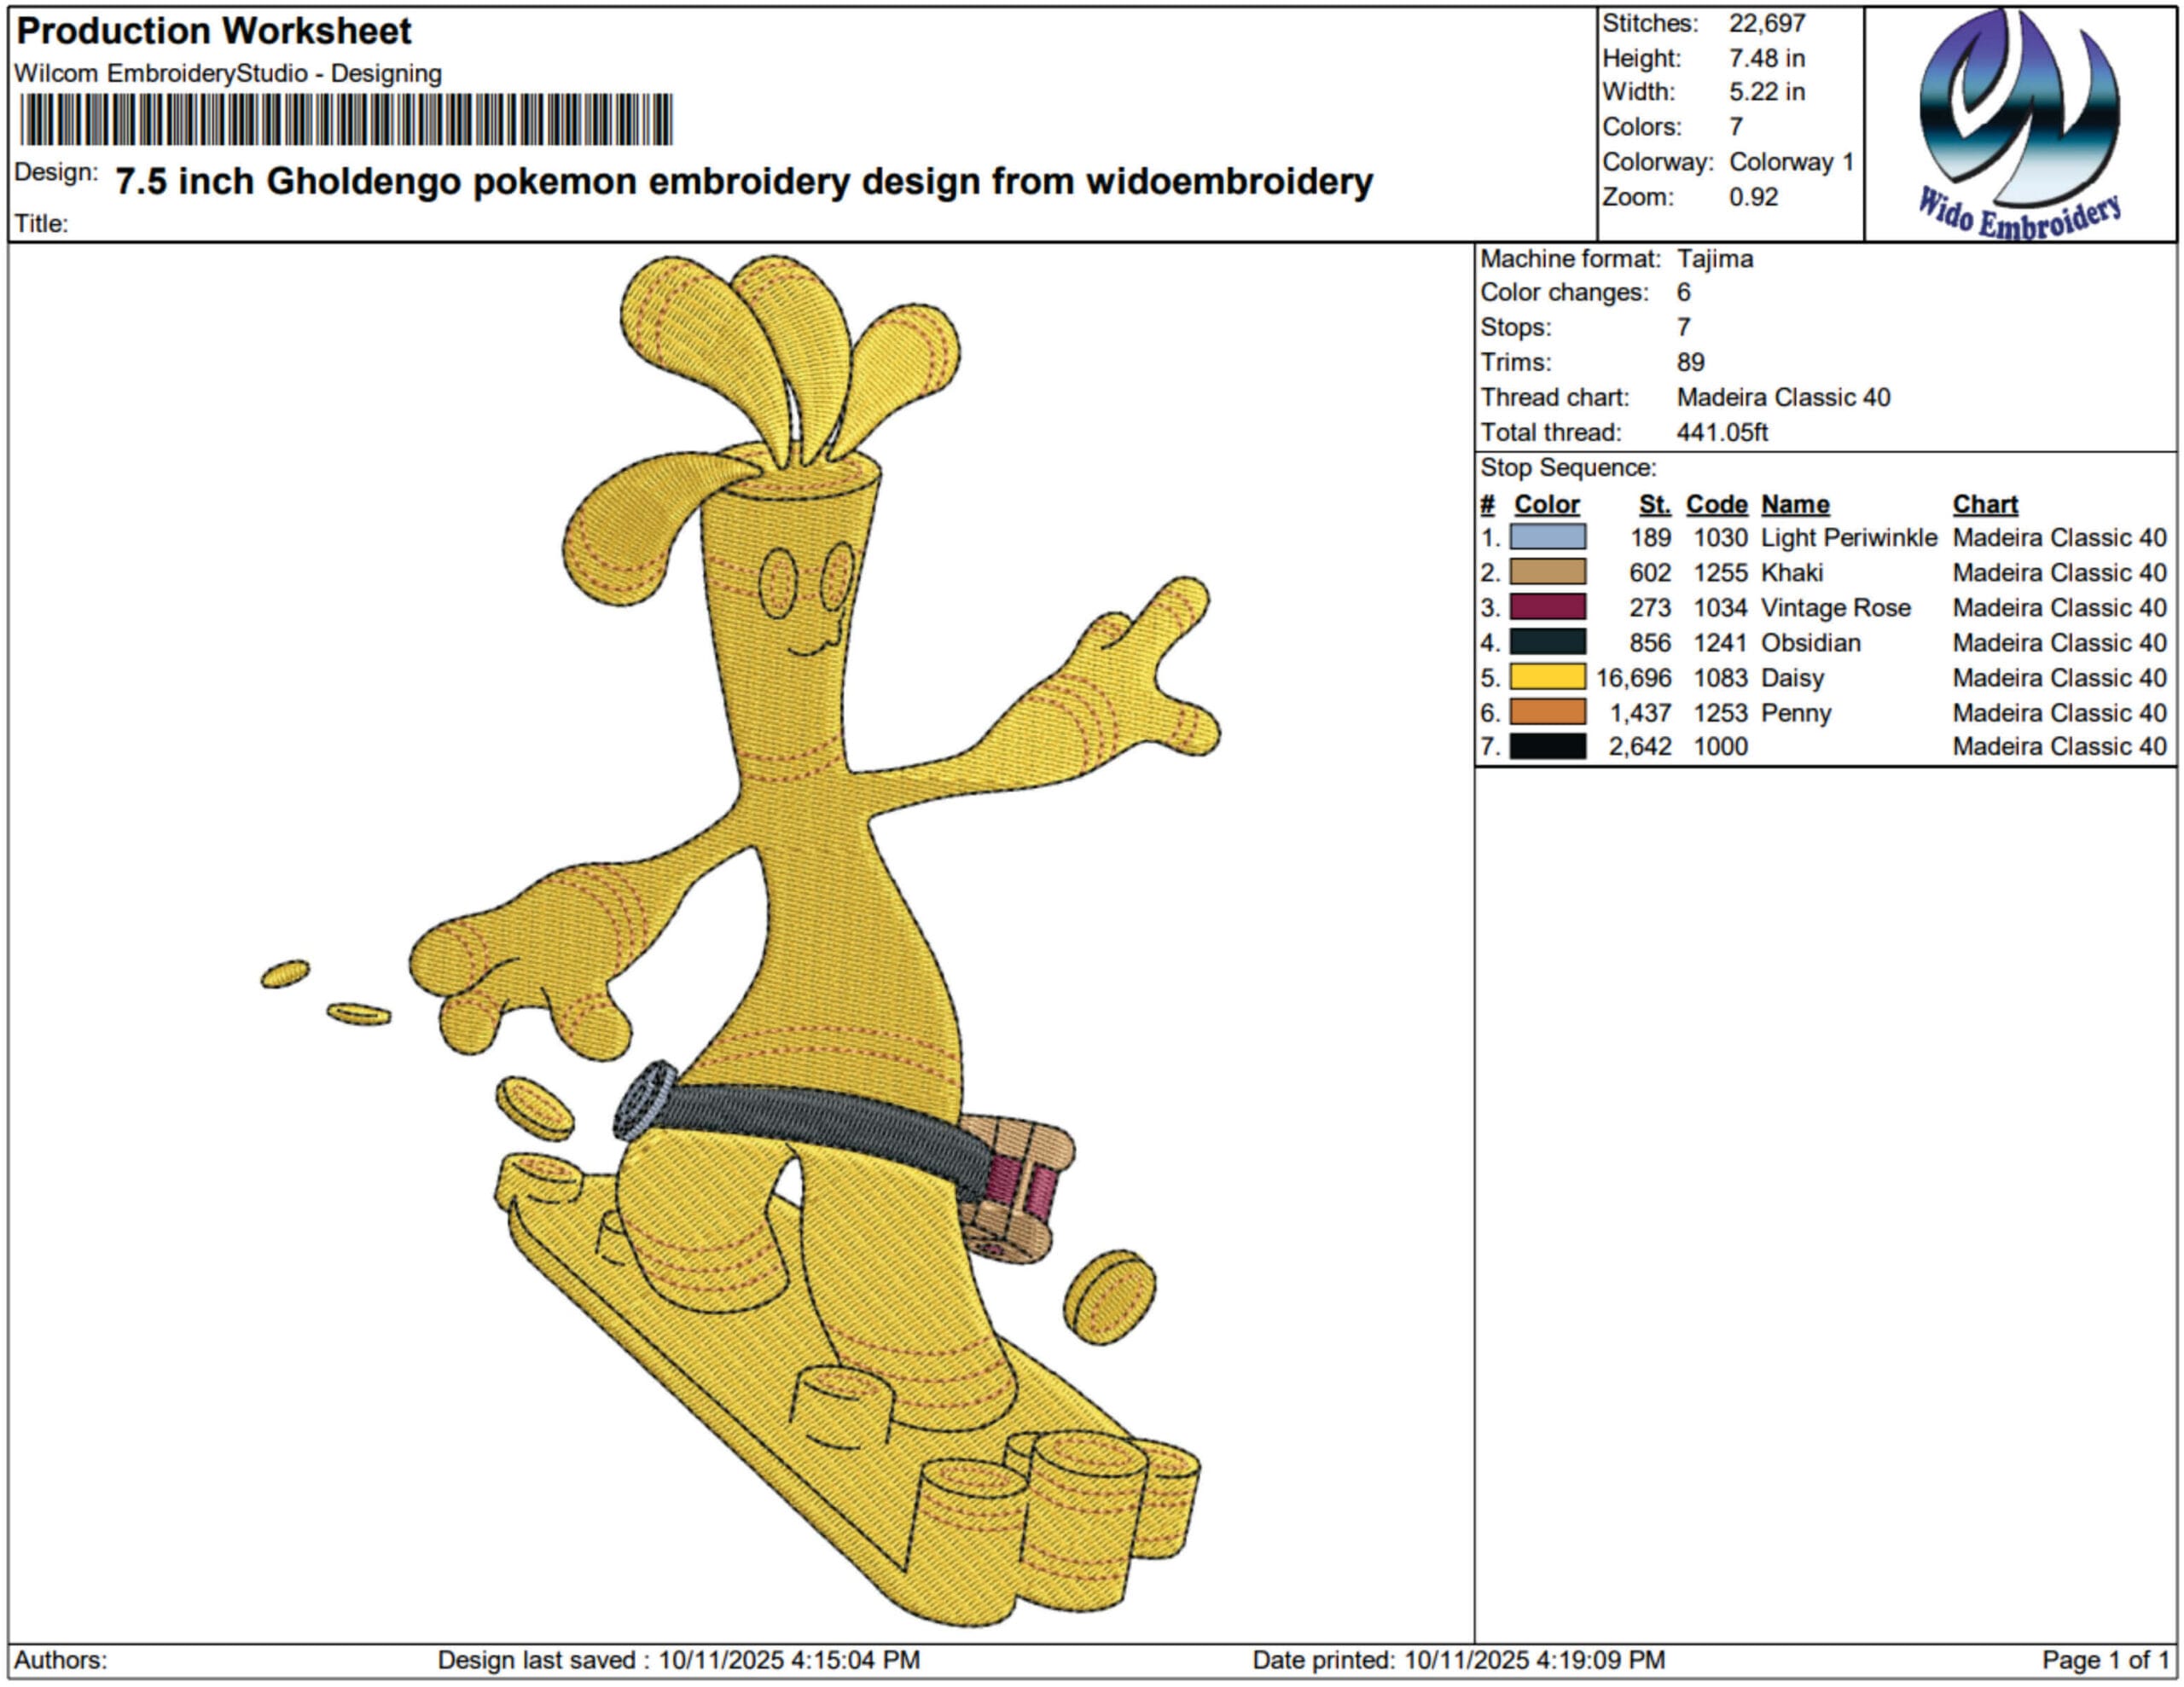Image resolution: width=2184 pixels, height=1687 pixels.
Task: Click the Color column header
Action: 1546,504
